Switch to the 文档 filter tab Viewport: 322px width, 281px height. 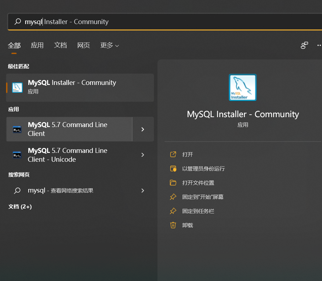61,45
